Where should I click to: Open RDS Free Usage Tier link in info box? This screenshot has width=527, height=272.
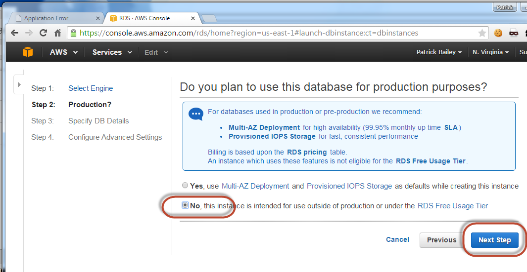click(431, 161)
